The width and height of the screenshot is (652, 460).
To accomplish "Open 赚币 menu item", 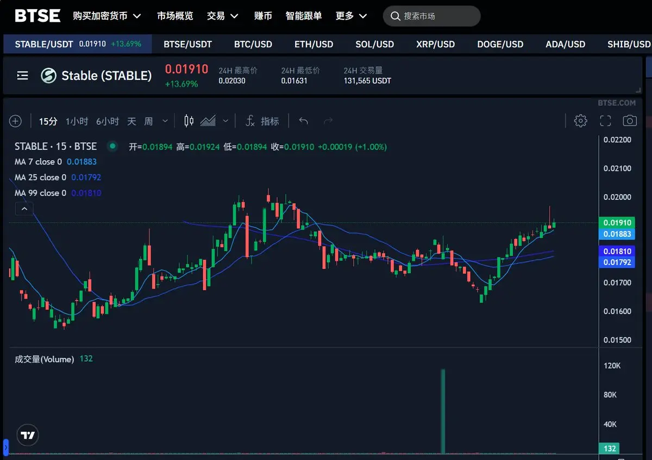I will (x=263, y=16).
